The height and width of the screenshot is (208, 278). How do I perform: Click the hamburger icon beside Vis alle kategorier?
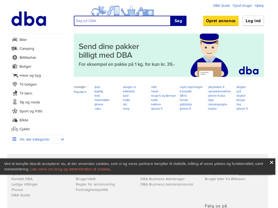coord(14,139)
